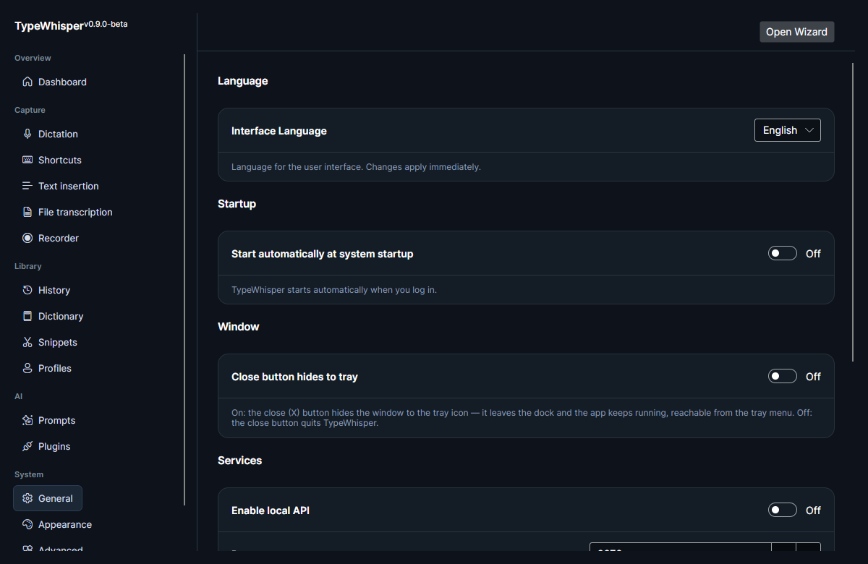
Task: Open the Appearance settings page
Action: 56,524
